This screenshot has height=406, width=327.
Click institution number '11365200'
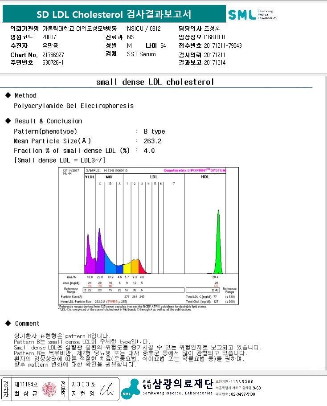242,381
